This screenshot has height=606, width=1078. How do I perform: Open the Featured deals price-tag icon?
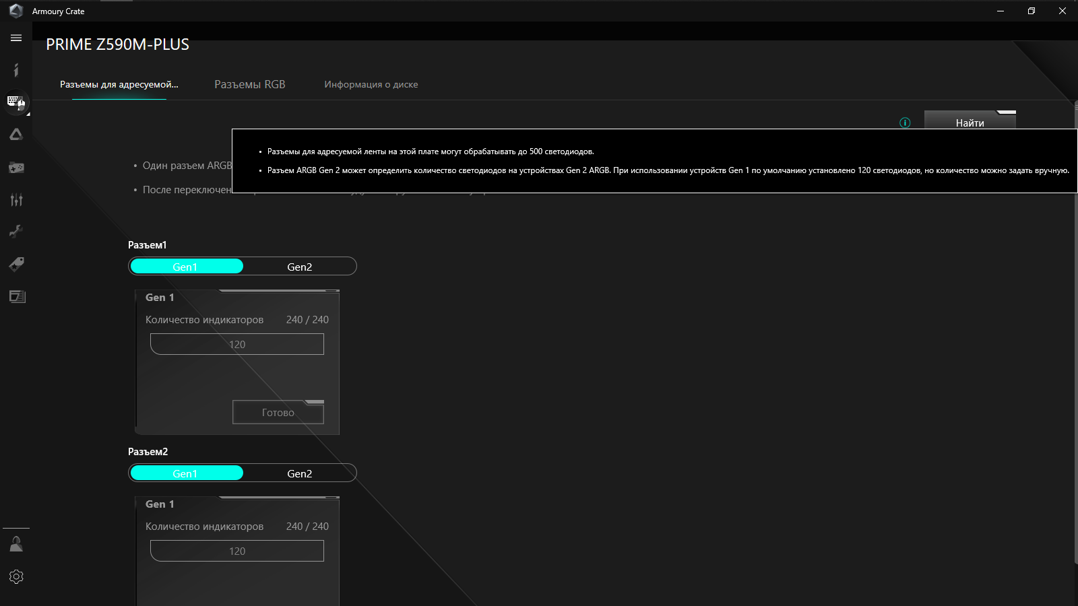(x=16, y=264)
